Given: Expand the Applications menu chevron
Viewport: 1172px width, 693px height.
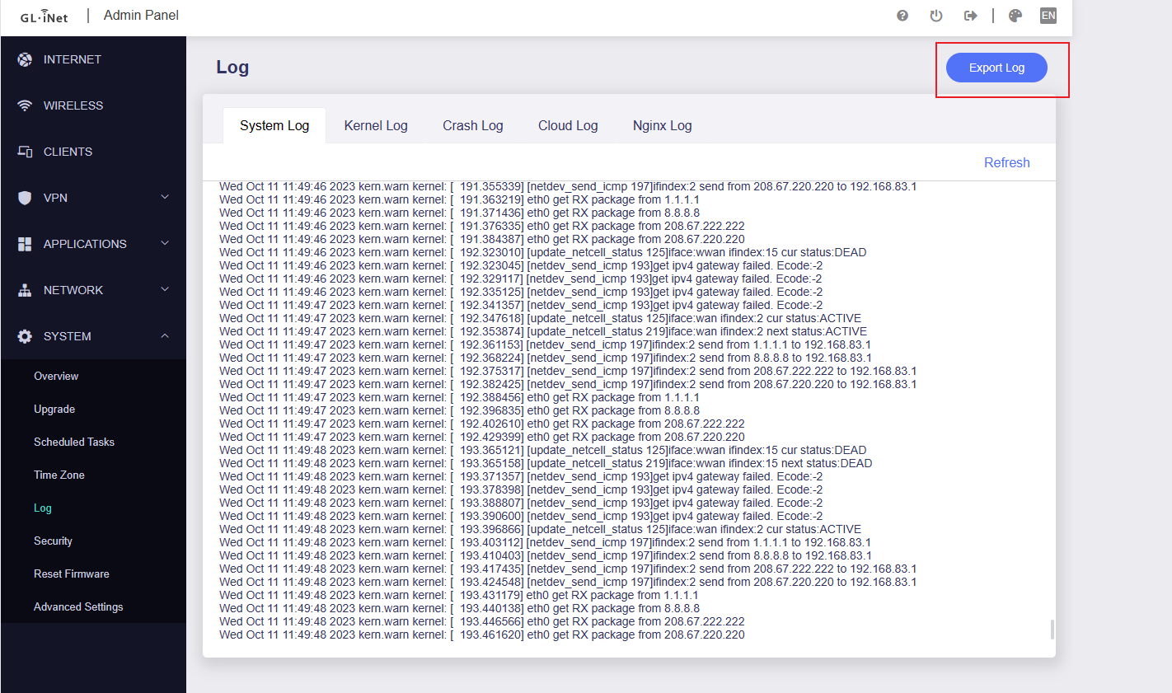Looking at the screenshot, I should click(x=165, y=243).
